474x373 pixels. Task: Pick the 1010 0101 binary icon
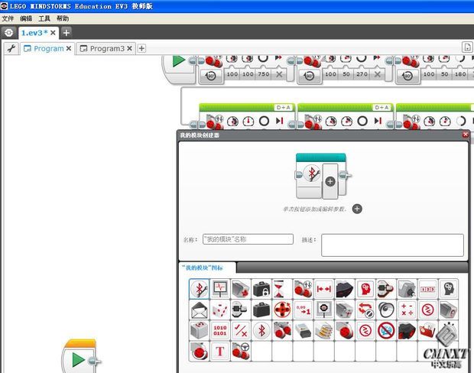(219, 330)
